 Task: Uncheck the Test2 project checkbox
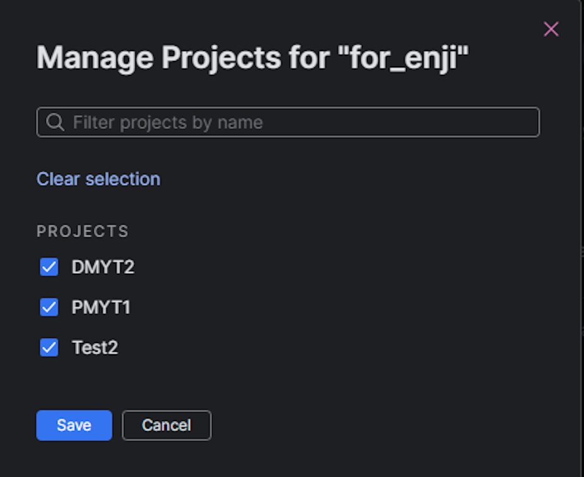(x=49, y=347)
